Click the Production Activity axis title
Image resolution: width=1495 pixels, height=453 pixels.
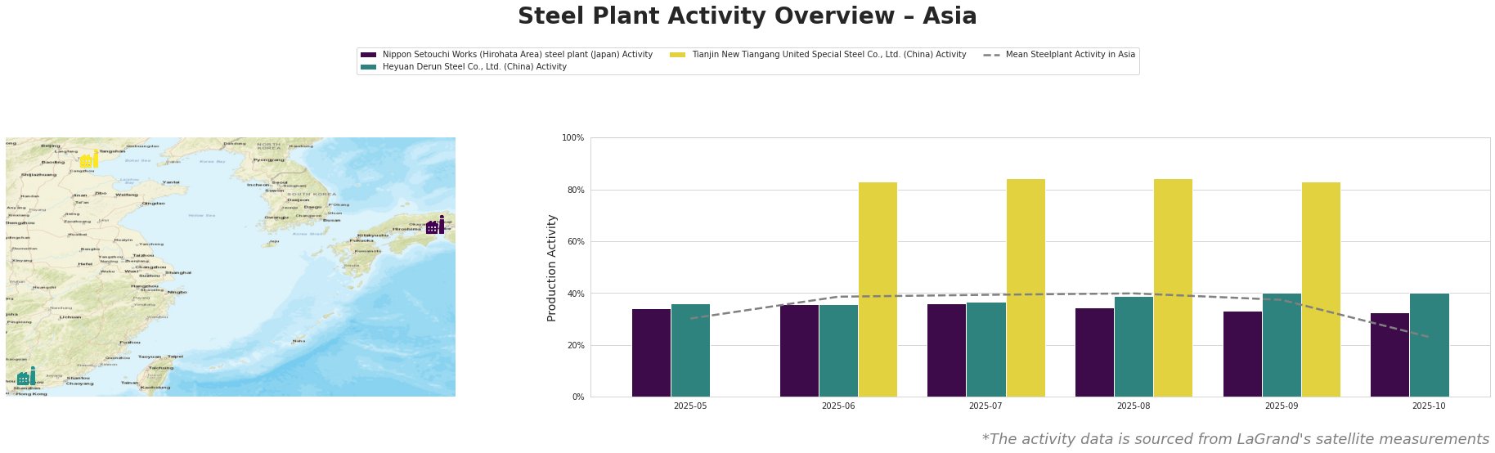[552, 267]
